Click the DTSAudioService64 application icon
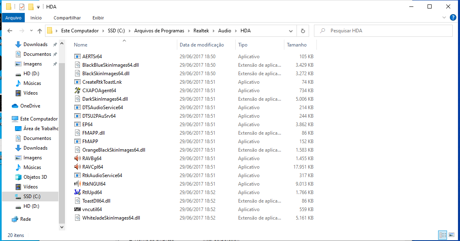The image size is (460, 241). click(x=77, y=107)
